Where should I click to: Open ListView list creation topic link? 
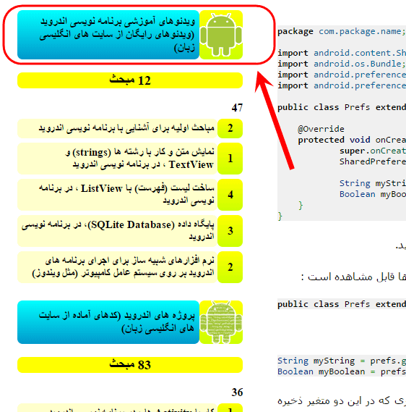pyautogui.click(x=117, y=195)
